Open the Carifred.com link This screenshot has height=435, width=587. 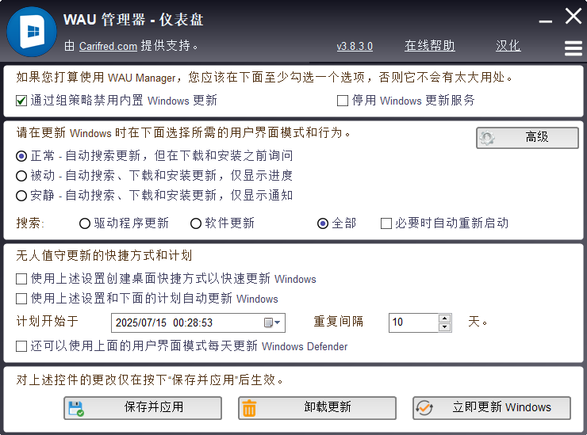[x=108, y=46]
